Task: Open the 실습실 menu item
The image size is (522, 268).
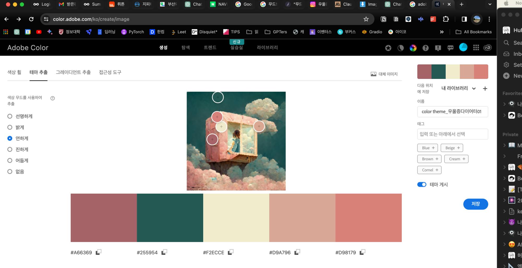Action: click(x=237, y=47)
